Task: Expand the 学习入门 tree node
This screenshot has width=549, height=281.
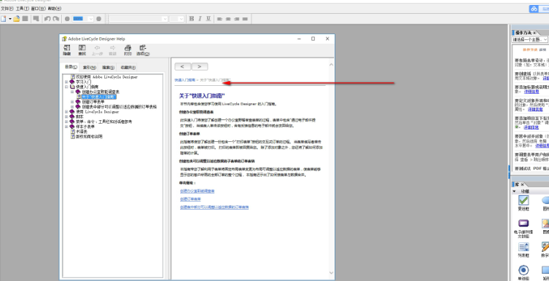Action: click(66, 82)
